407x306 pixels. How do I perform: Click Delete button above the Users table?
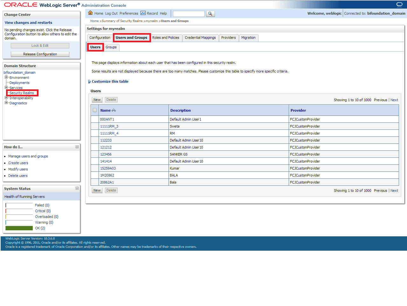pos(111,100)
